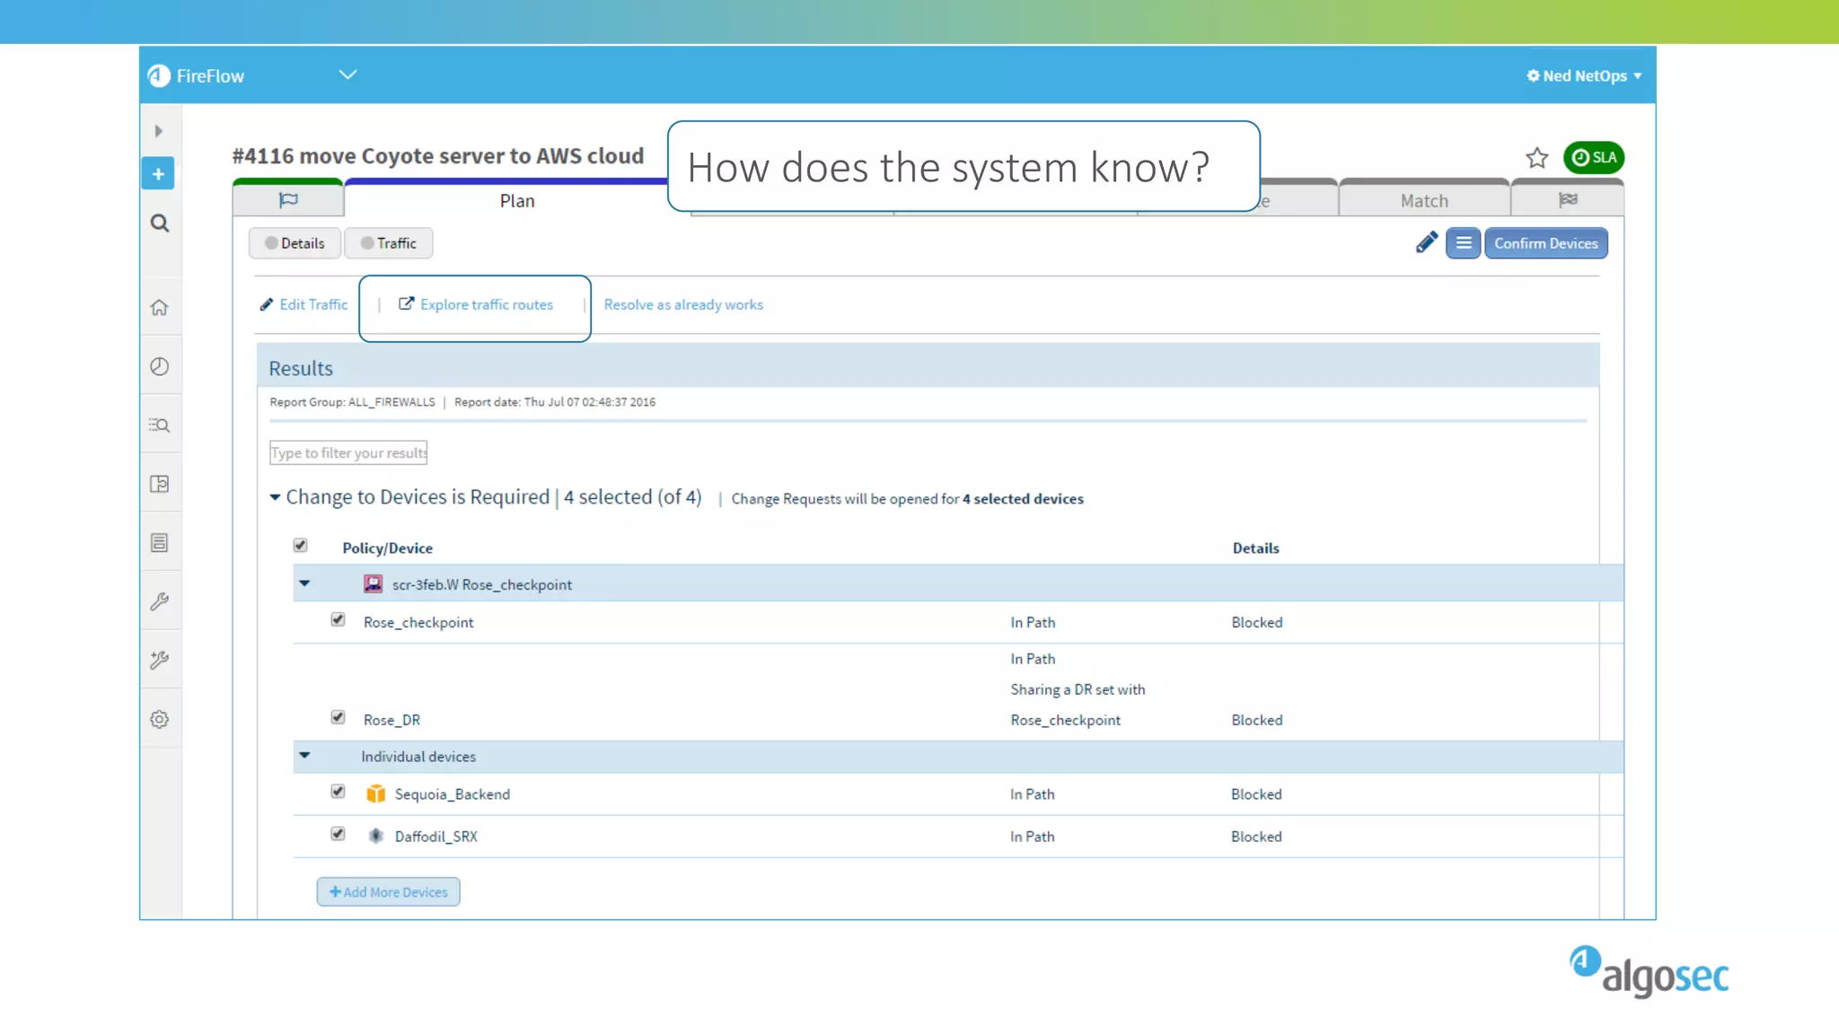
Task: Toggle the select-all Policy/Device checkbox
Action: click(301, 546)
